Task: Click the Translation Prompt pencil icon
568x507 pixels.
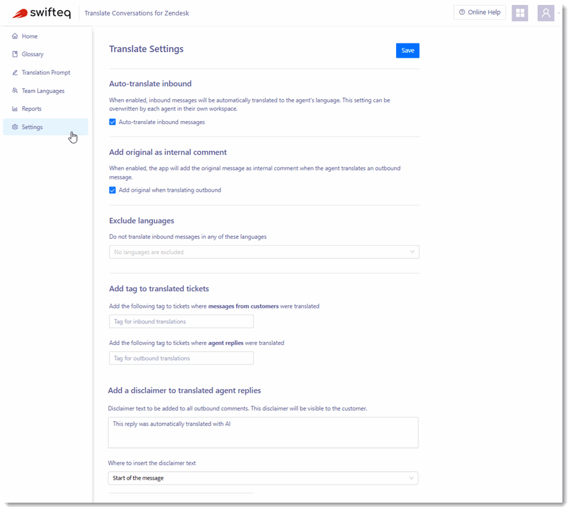Action: tap(15, 73)
